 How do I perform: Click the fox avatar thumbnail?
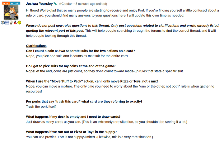click(11, 12)
